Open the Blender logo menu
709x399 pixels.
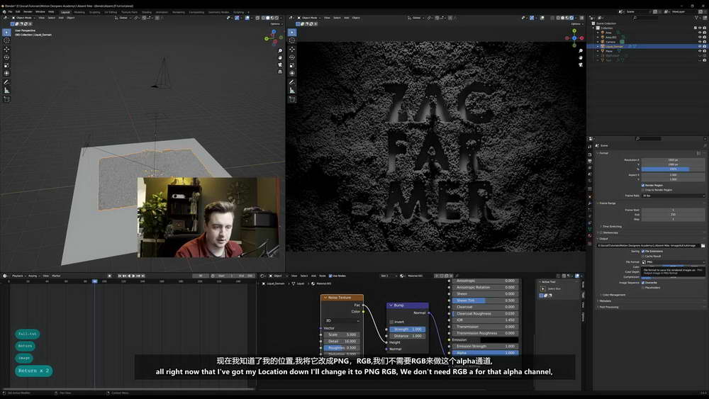pos(4,12)
